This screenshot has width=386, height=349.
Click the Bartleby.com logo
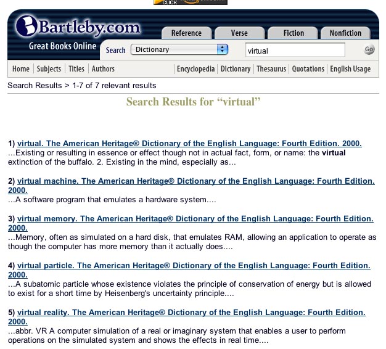point(78,27)
